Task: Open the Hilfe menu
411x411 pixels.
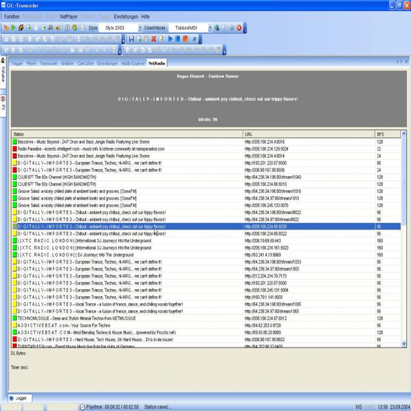Action: tap(145, 16)
